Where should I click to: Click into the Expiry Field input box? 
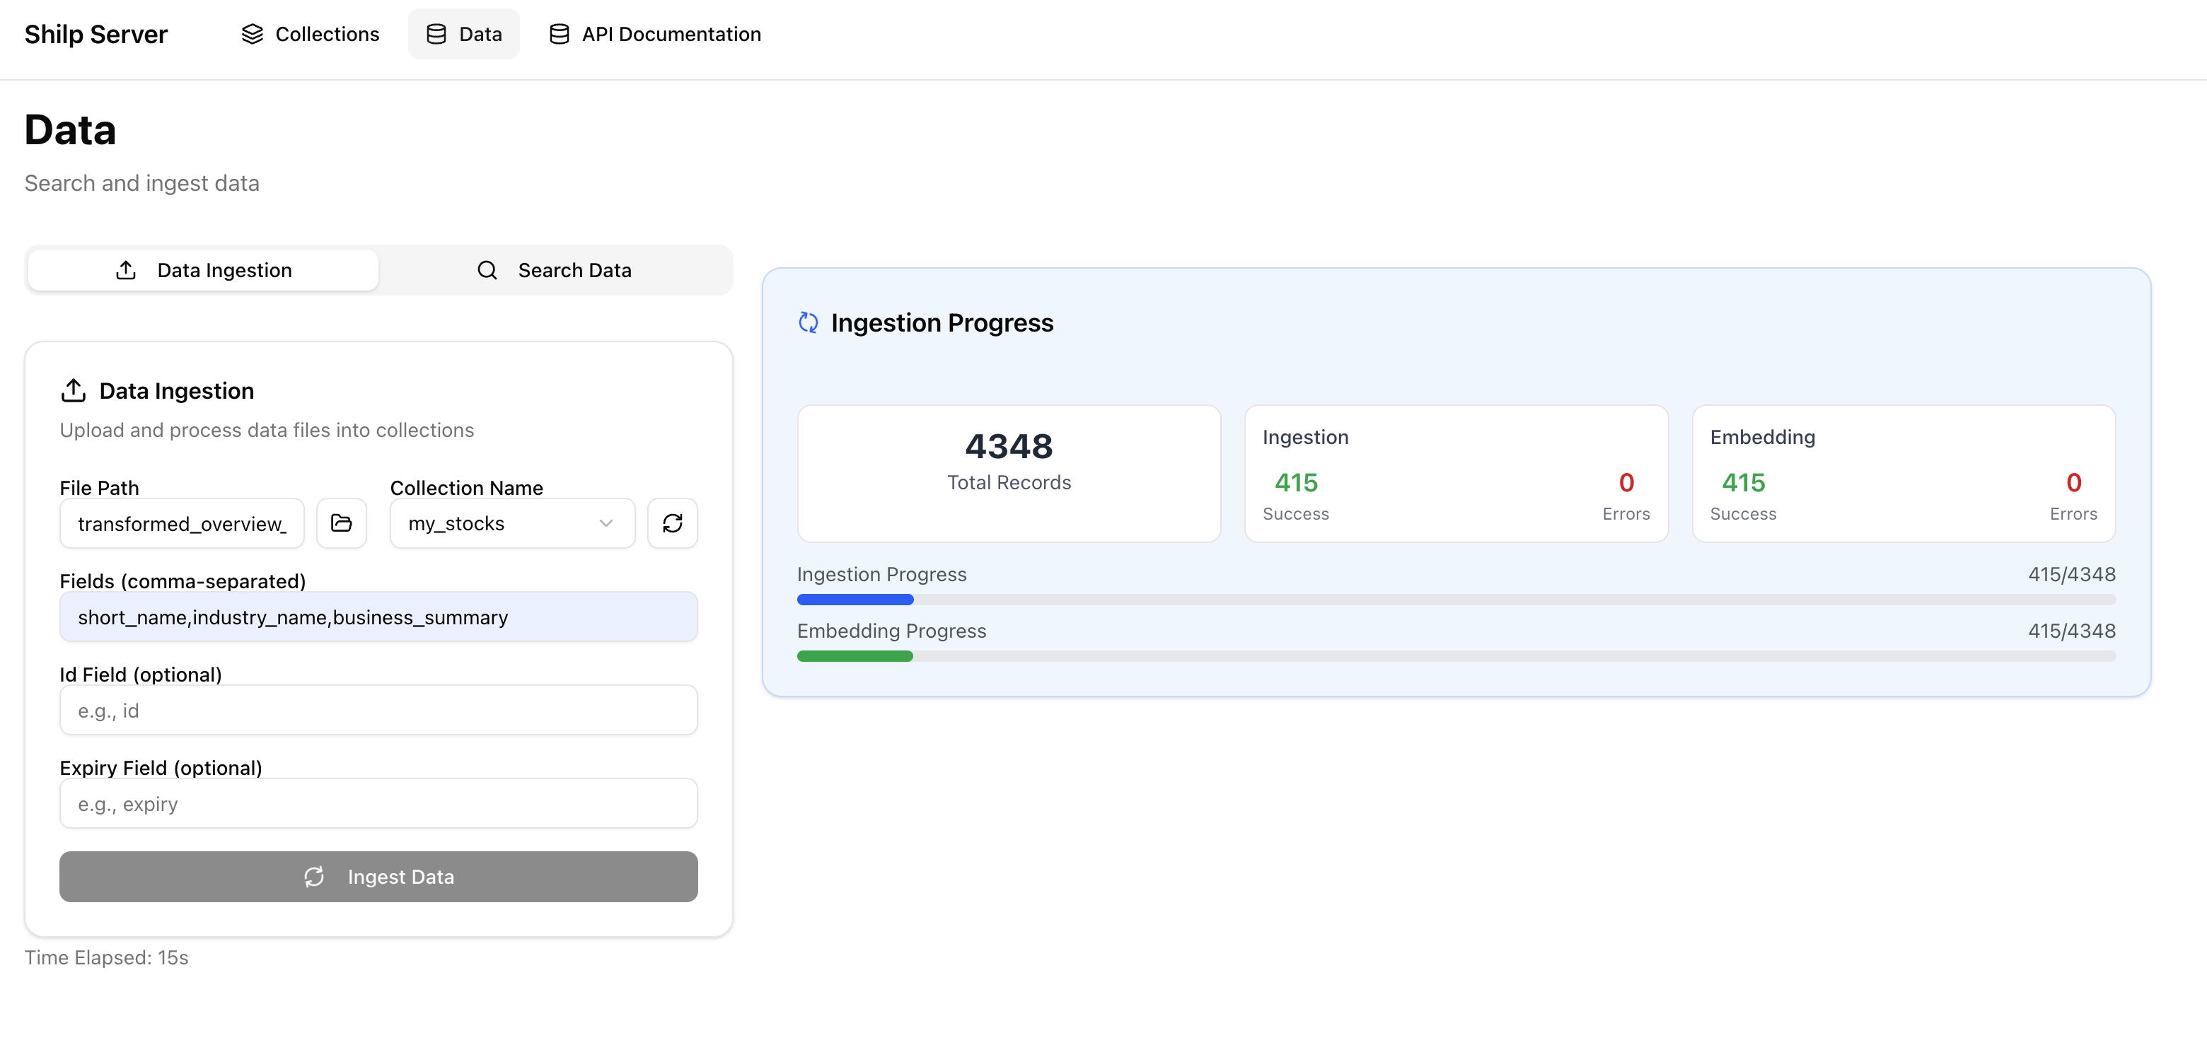coord(378,803)
